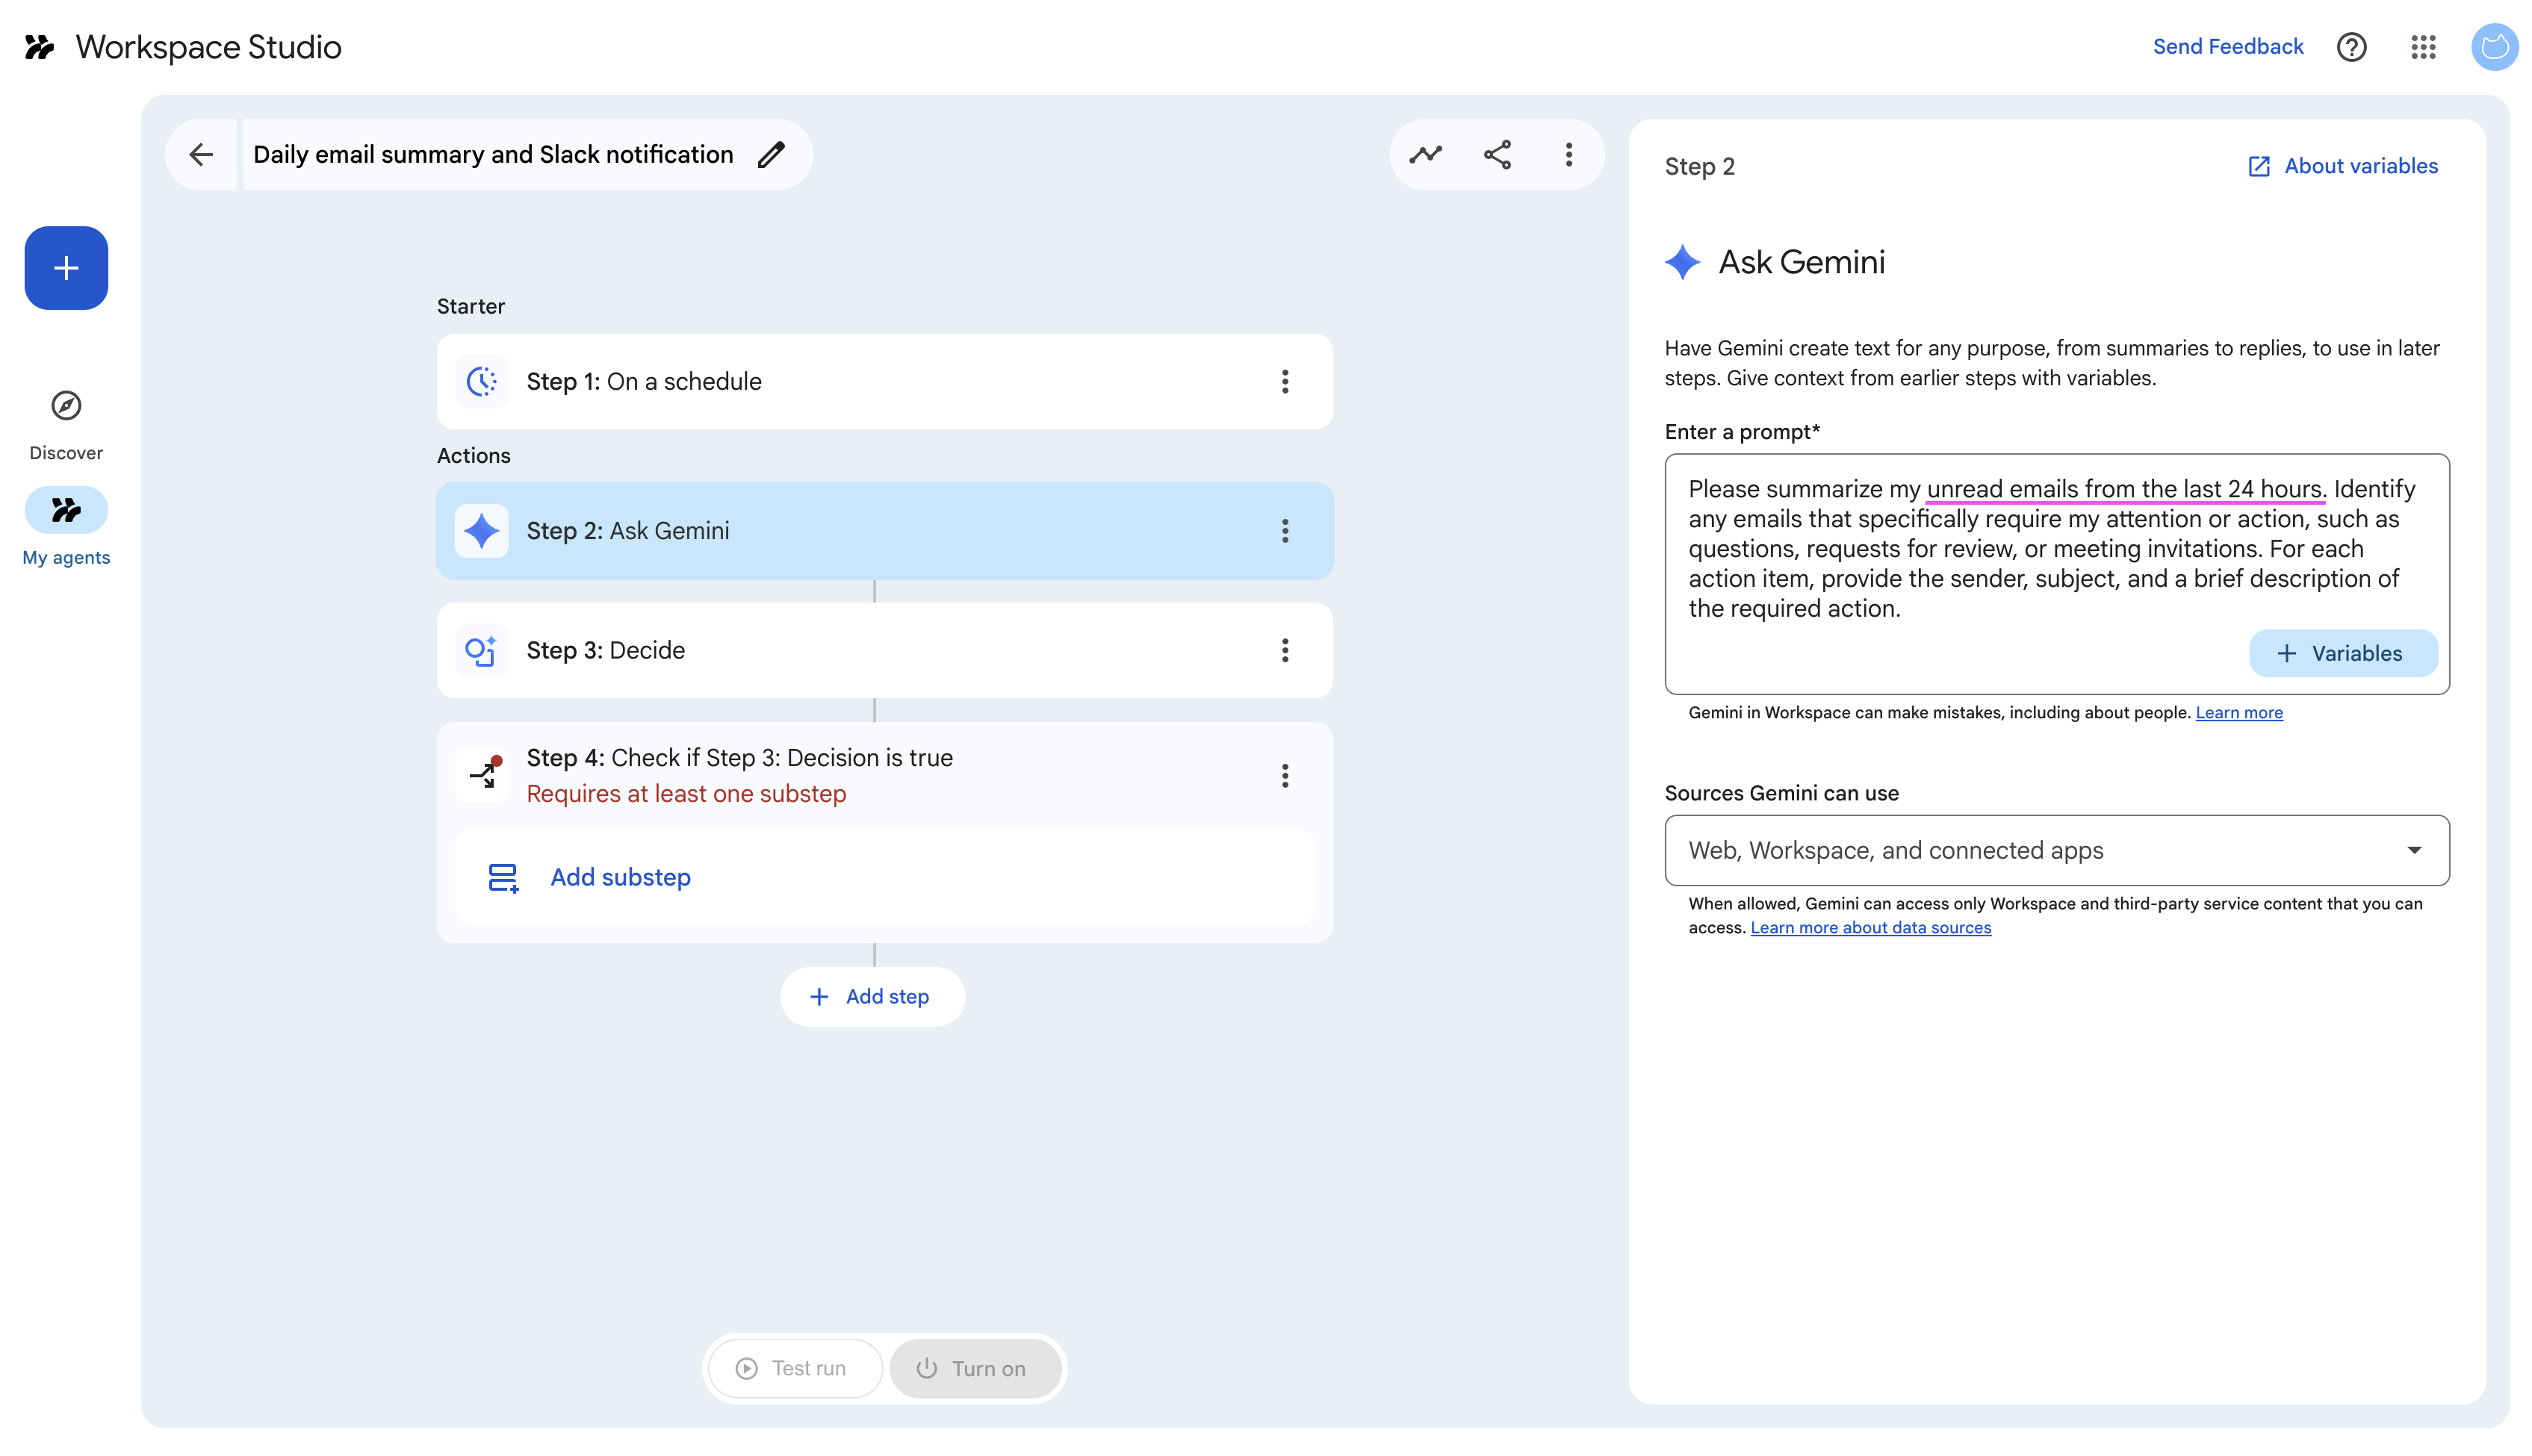
Task: Click the pencil icon to rename agent
Action: [770, 154]
